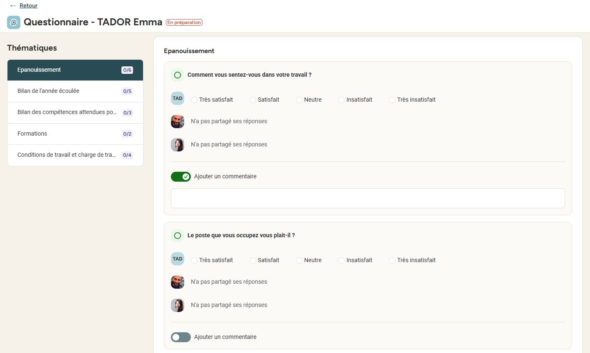
Task: Click the back arrow icon
Action: (13, 6)
